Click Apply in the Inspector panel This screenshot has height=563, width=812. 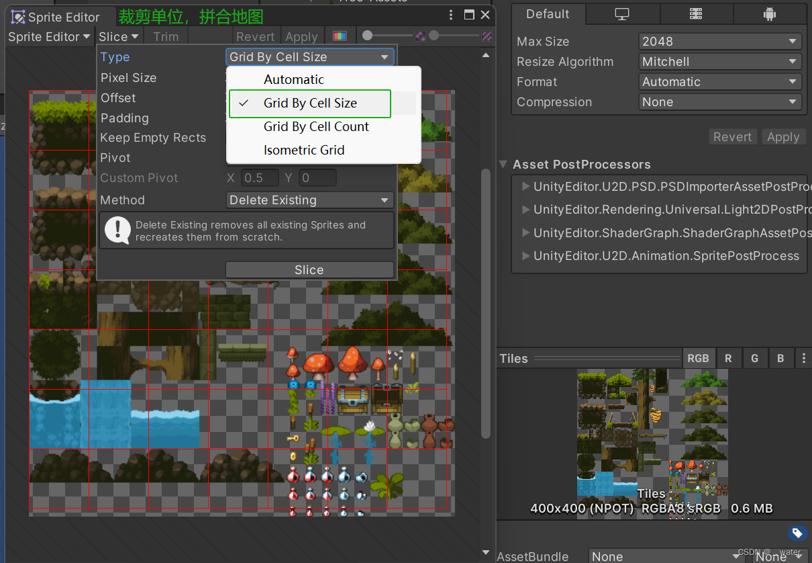click(783, 136)
